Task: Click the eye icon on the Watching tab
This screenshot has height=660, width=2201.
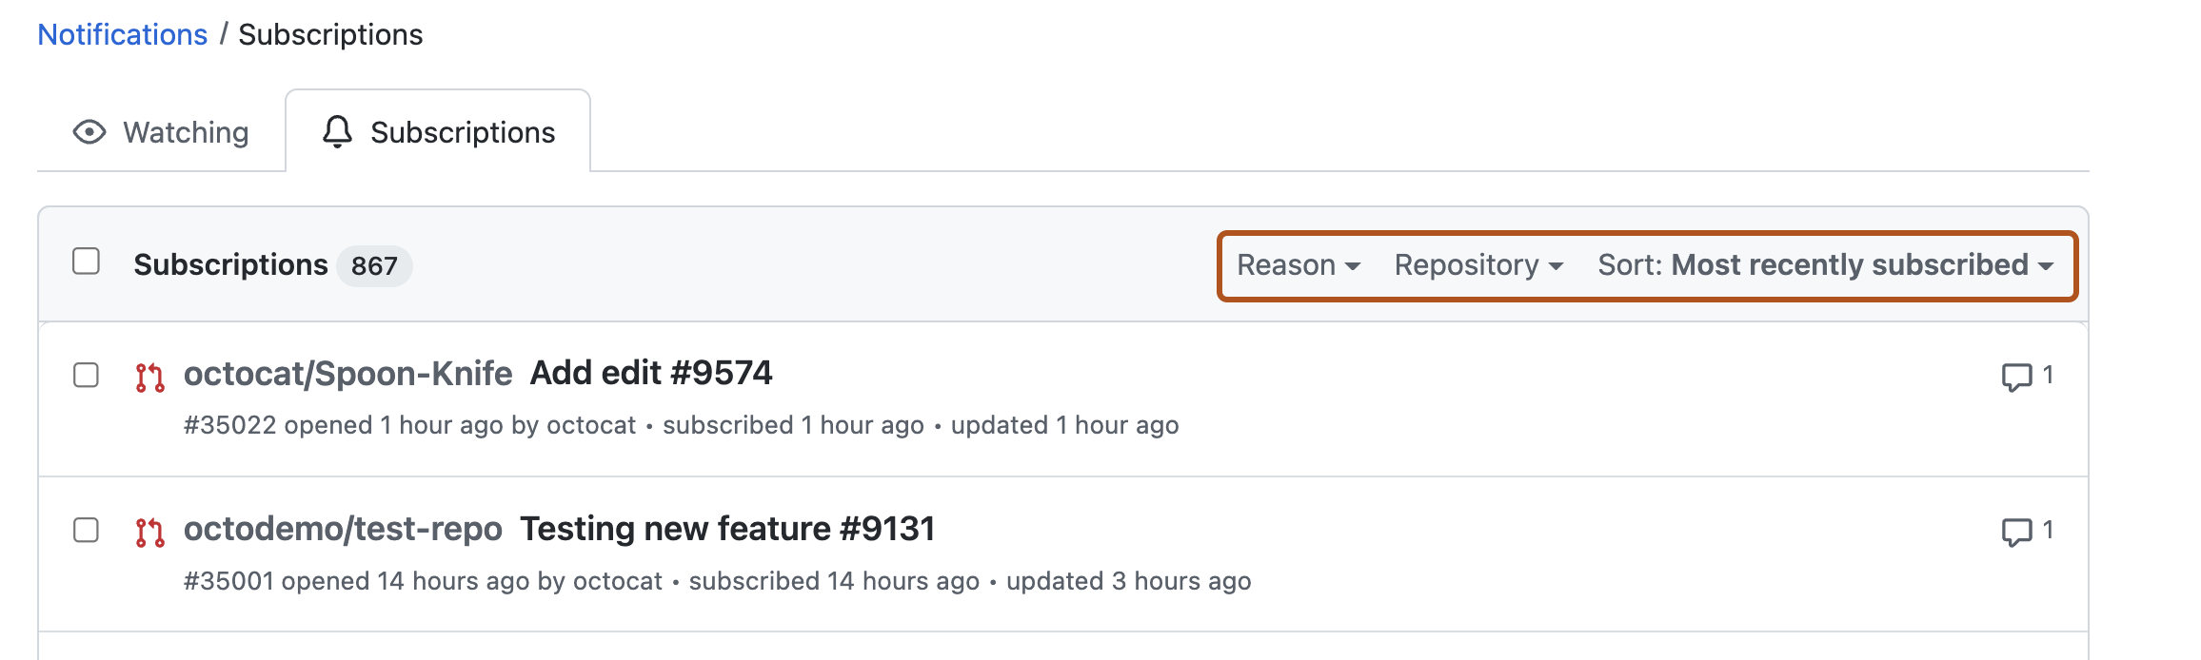Action: (x=89, y=132)
